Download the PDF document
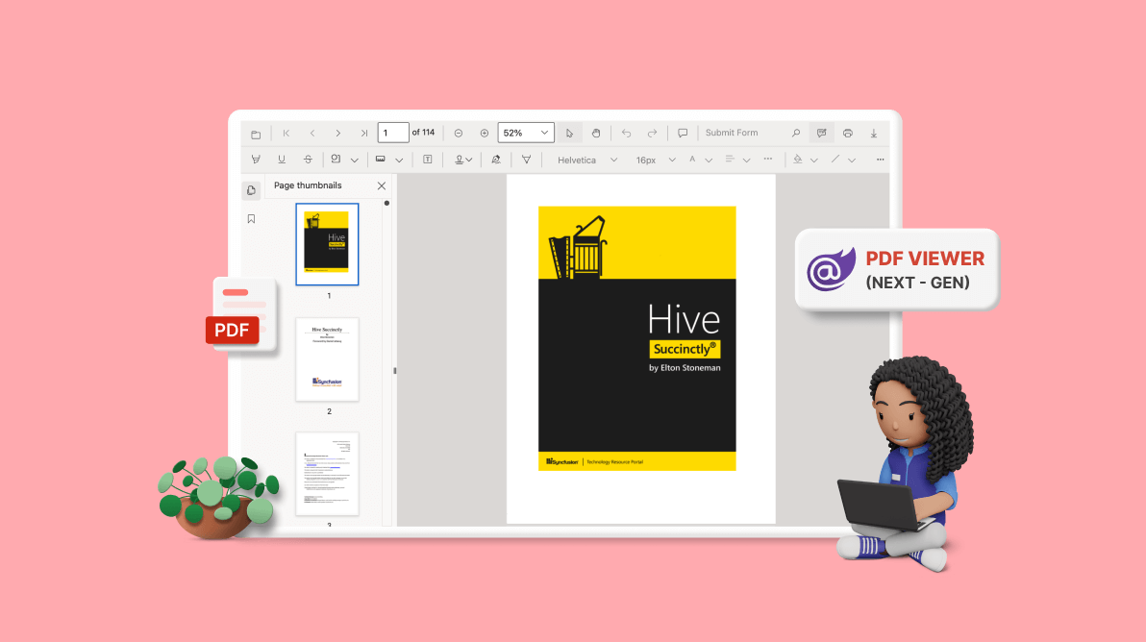The height and width of the screenshot is (642, 1146). pyautogui.click(x=874, y=134)
